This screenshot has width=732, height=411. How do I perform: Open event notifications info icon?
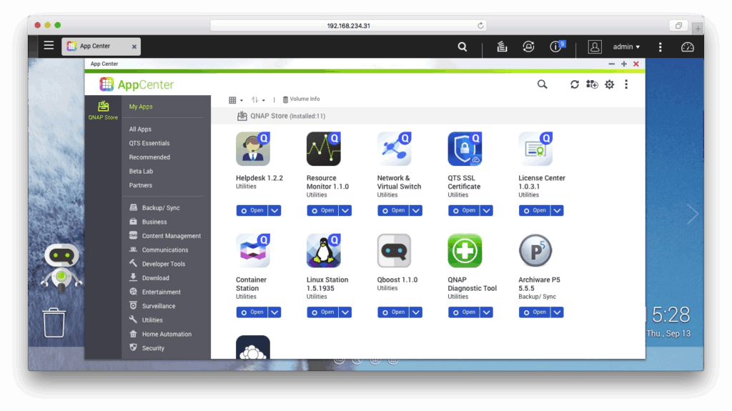[x=556, y=47]
